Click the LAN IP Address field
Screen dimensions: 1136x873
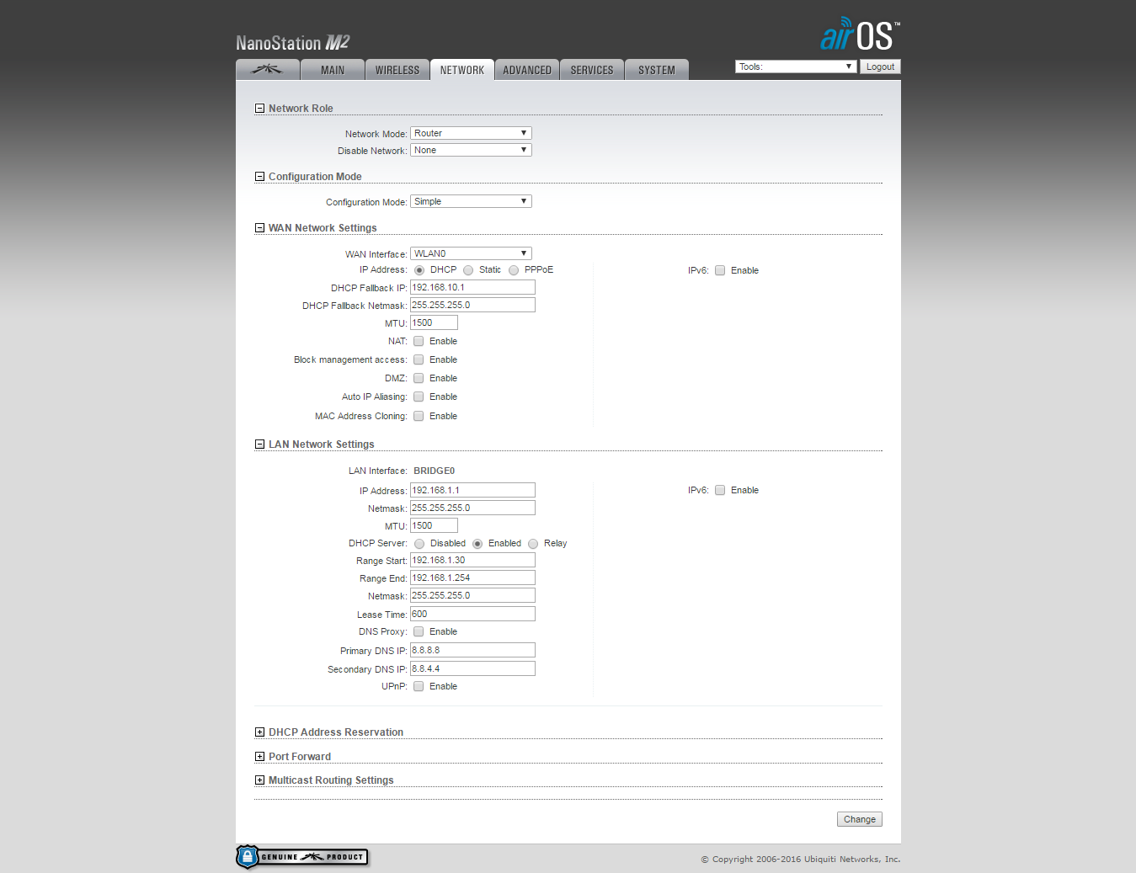coord(472,490)
